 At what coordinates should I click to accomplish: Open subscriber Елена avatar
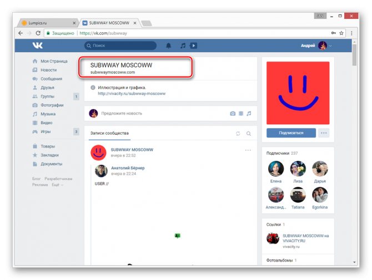click(x=276, y=169)
